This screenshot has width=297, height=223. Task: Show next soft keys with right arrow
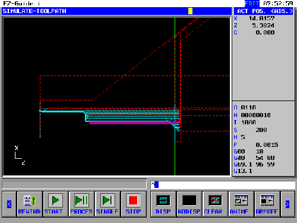click(287, 204)
